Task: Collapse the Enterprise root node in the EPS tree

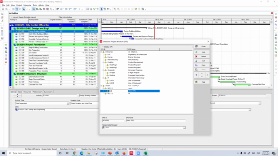Action: point(101,52)
